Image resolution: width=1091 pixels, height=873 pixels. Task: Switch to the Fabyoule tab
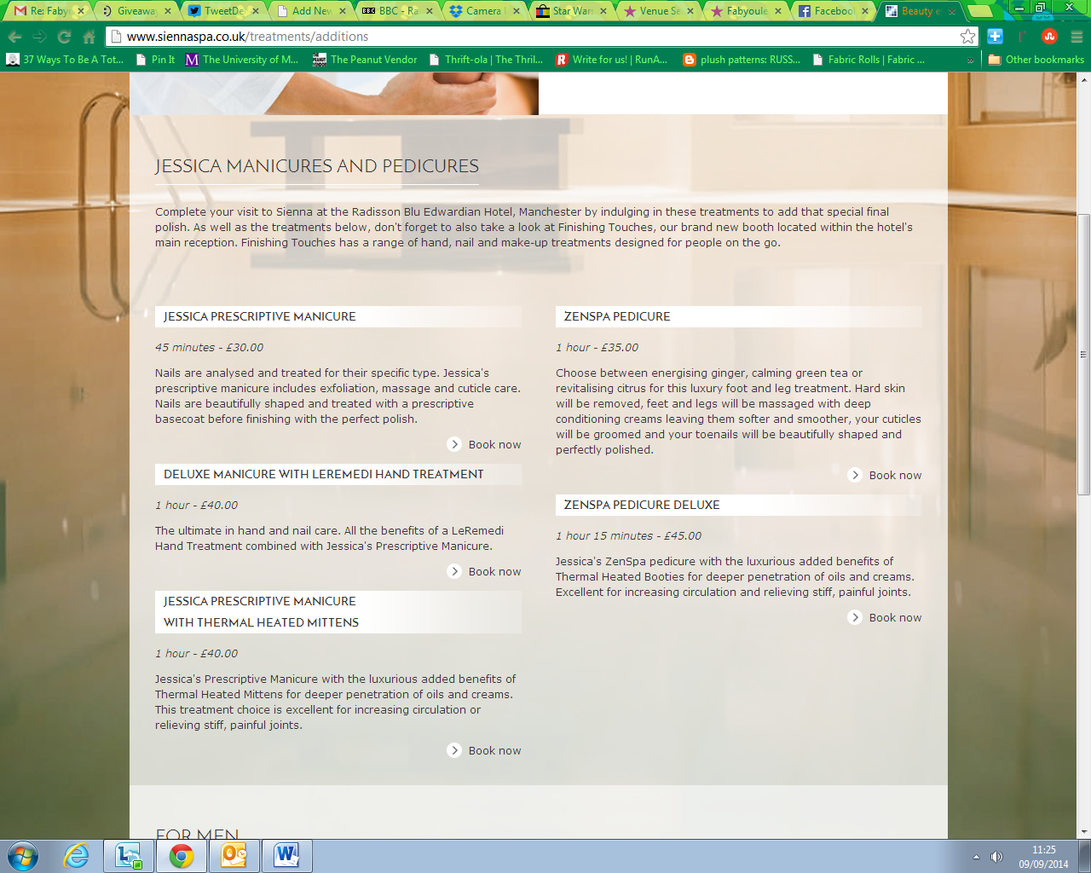[746, 11]
